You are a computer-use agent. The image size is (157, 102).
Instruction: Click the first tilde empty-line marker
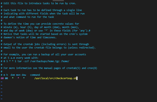2,82
